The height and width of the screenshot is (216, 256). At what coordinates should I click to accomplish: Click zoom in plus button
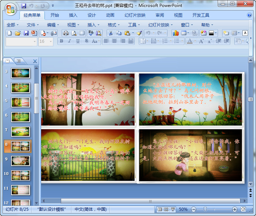pyautogui.click(x=235, y=209)
